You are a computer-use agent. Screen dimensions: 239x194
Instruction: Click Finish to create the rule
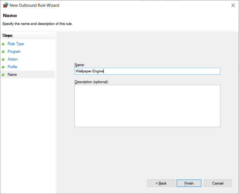pos(189,183)
